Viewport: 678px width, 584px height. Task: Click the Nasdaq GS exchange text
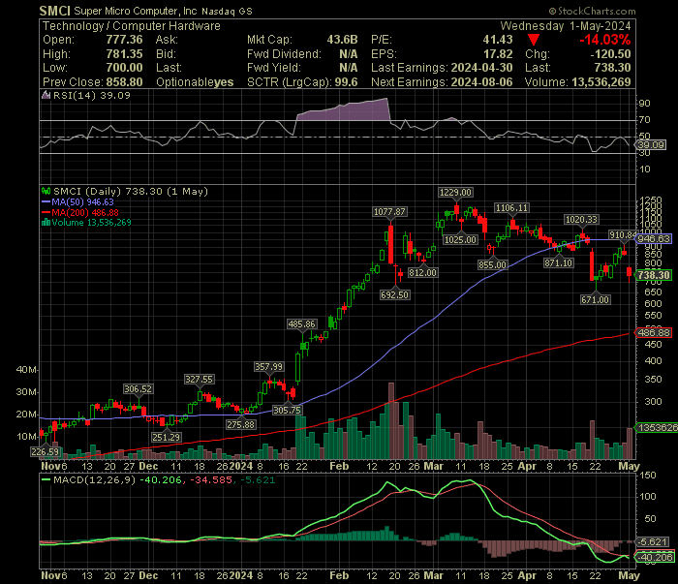pos(227,12)
